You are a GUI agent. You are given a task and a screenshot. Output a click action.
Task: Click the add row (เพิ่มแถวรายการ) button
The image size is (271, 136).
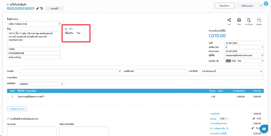click(x=17, y=109)
